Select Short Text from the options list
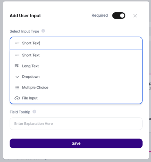 pos(76,55)
